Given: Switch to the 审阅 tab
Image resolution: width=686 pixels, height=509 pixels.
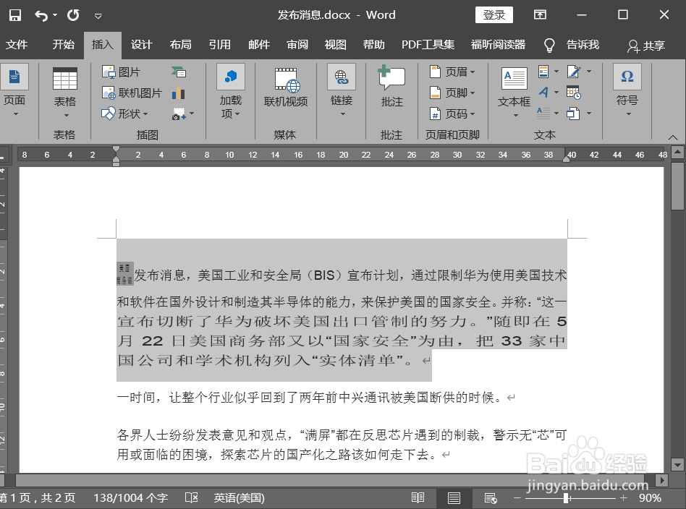Looking at the screenshot, I should point(297,45).
